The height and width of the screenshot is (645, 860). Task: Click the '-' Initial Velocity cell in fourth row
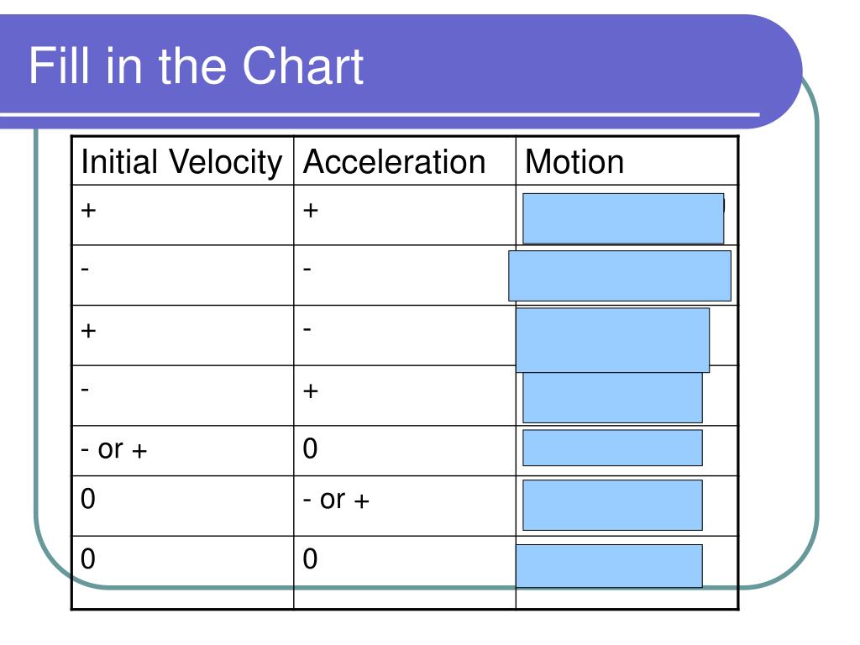pyautogui.click(x=182, y=396)
